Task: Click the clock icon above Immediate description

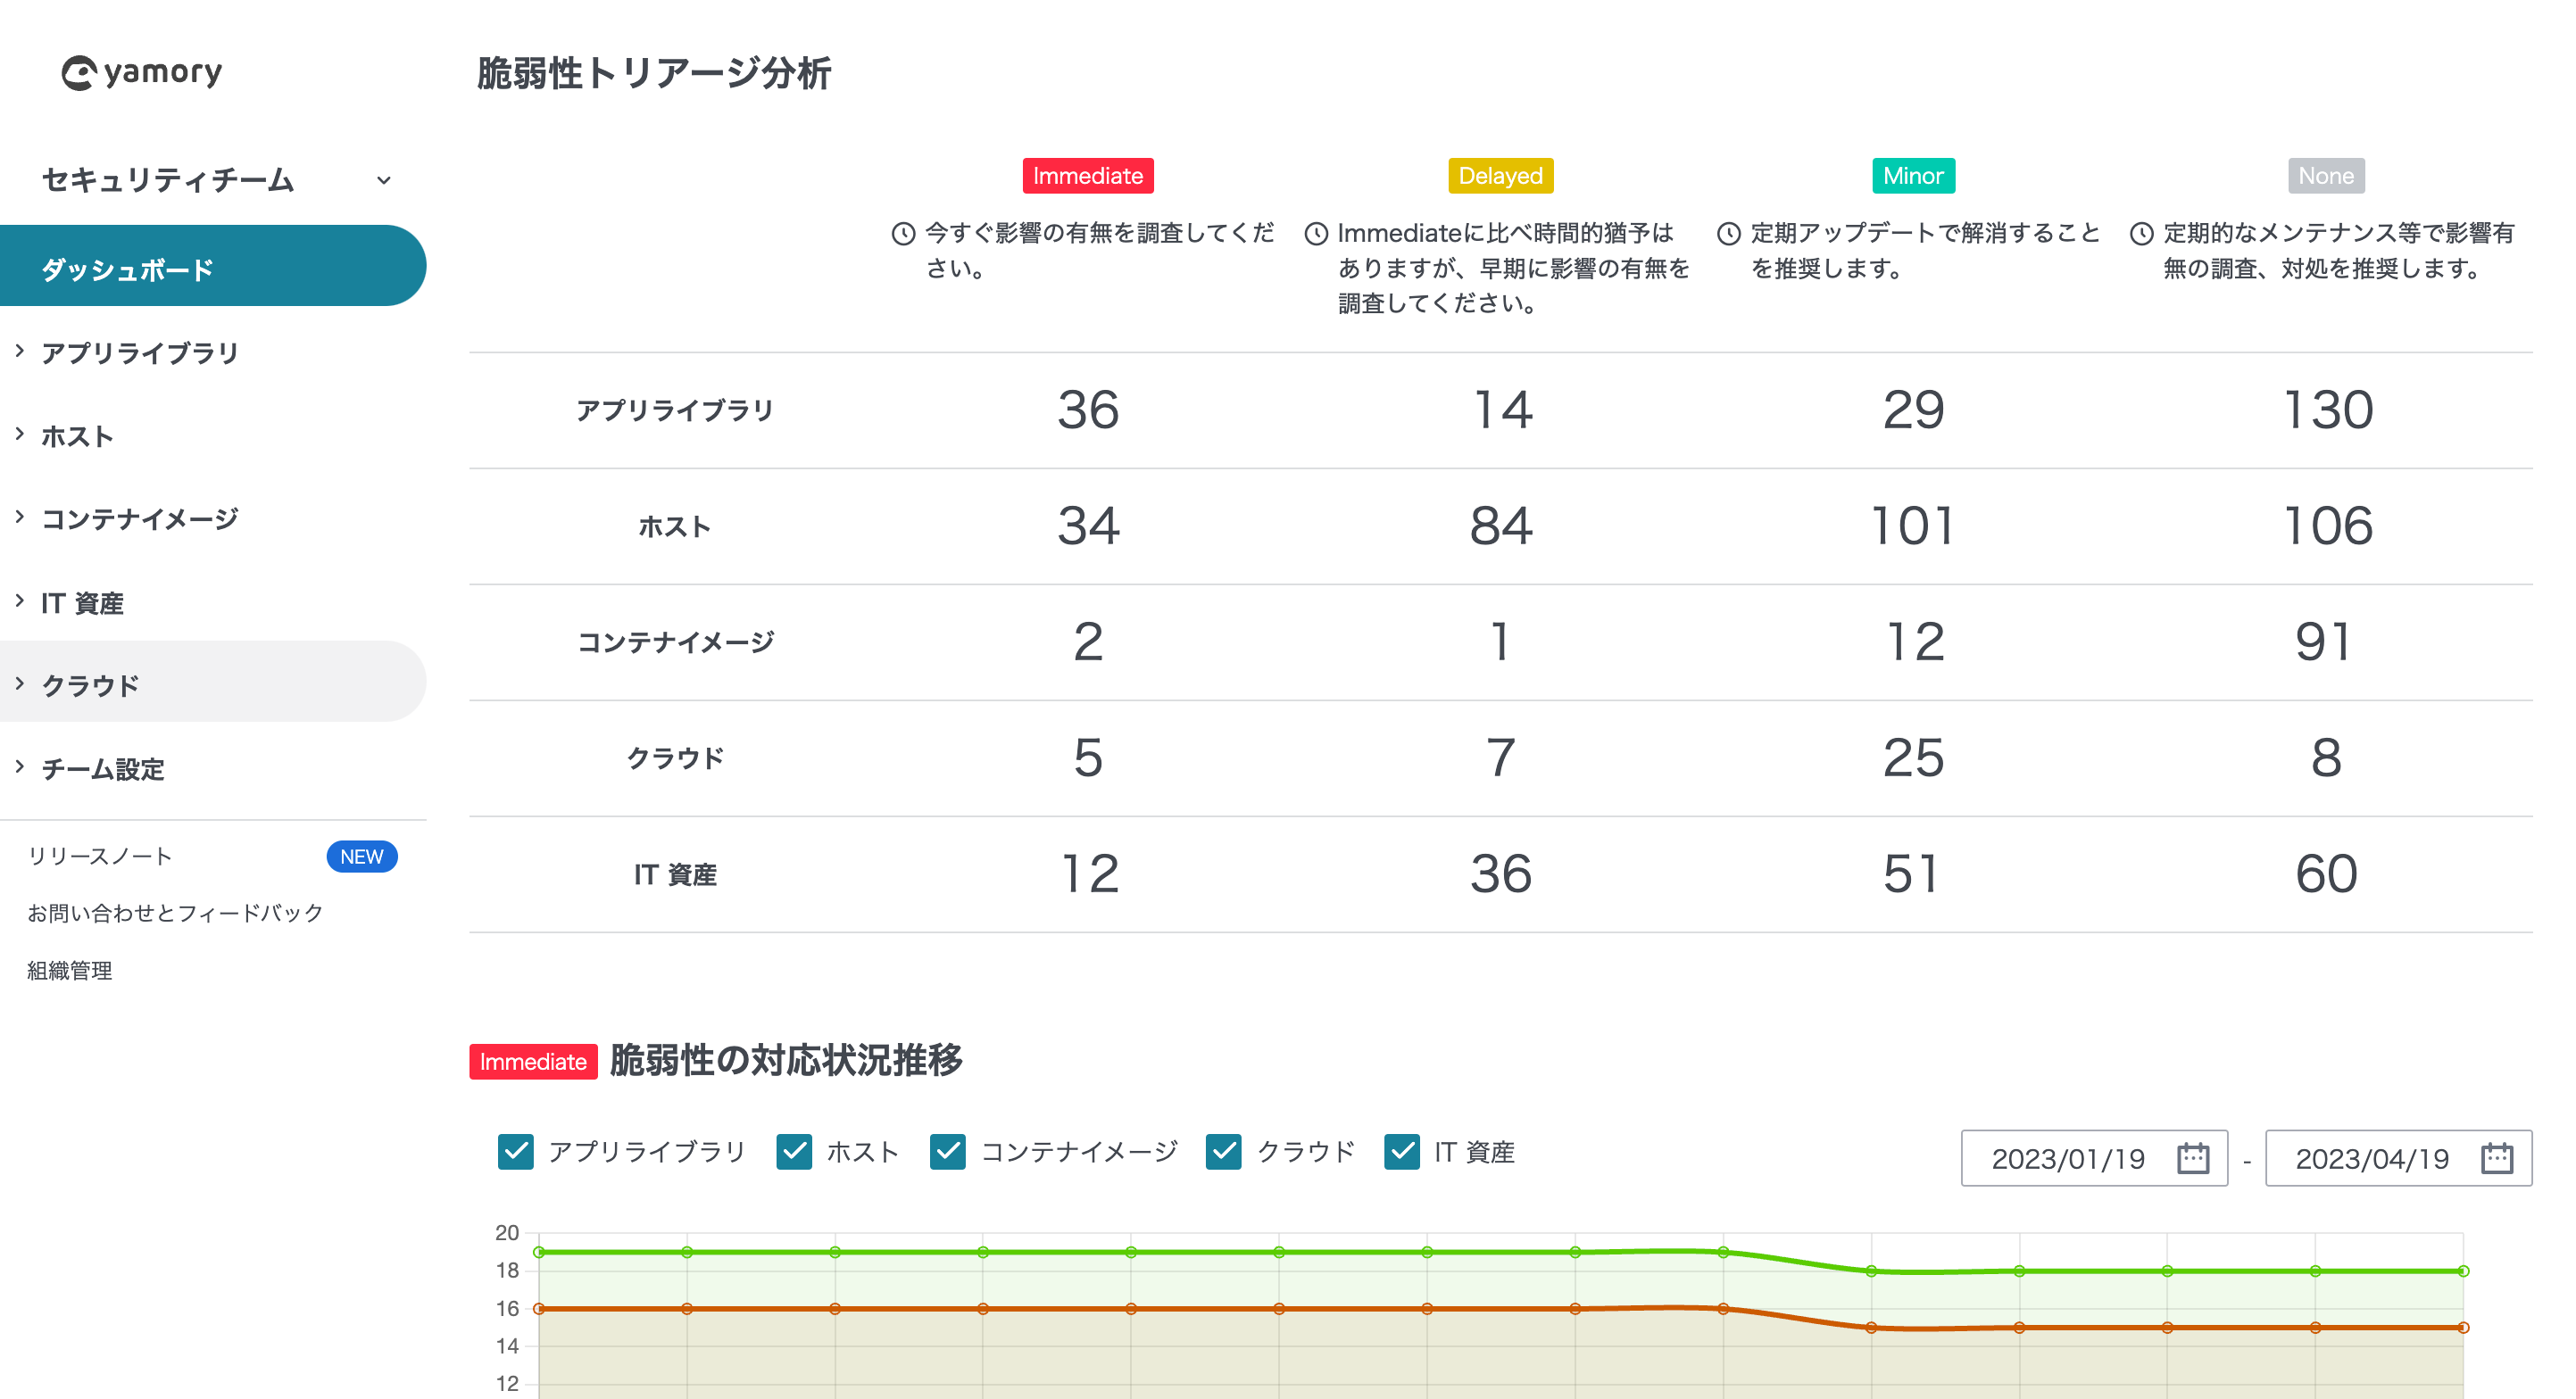Action: pyautogui.click(x=902, y=232)
